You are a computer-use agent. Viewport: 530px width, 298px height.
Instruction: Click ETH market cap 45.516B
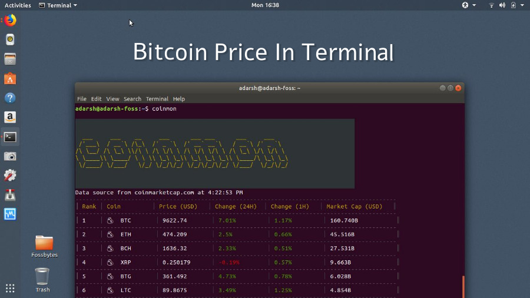pos(342,234)
